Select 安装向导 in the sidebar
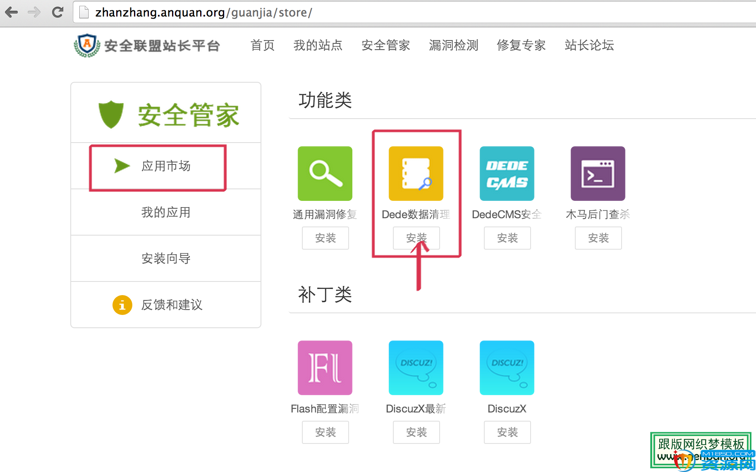The image size is (756, 472). (166, 258)
